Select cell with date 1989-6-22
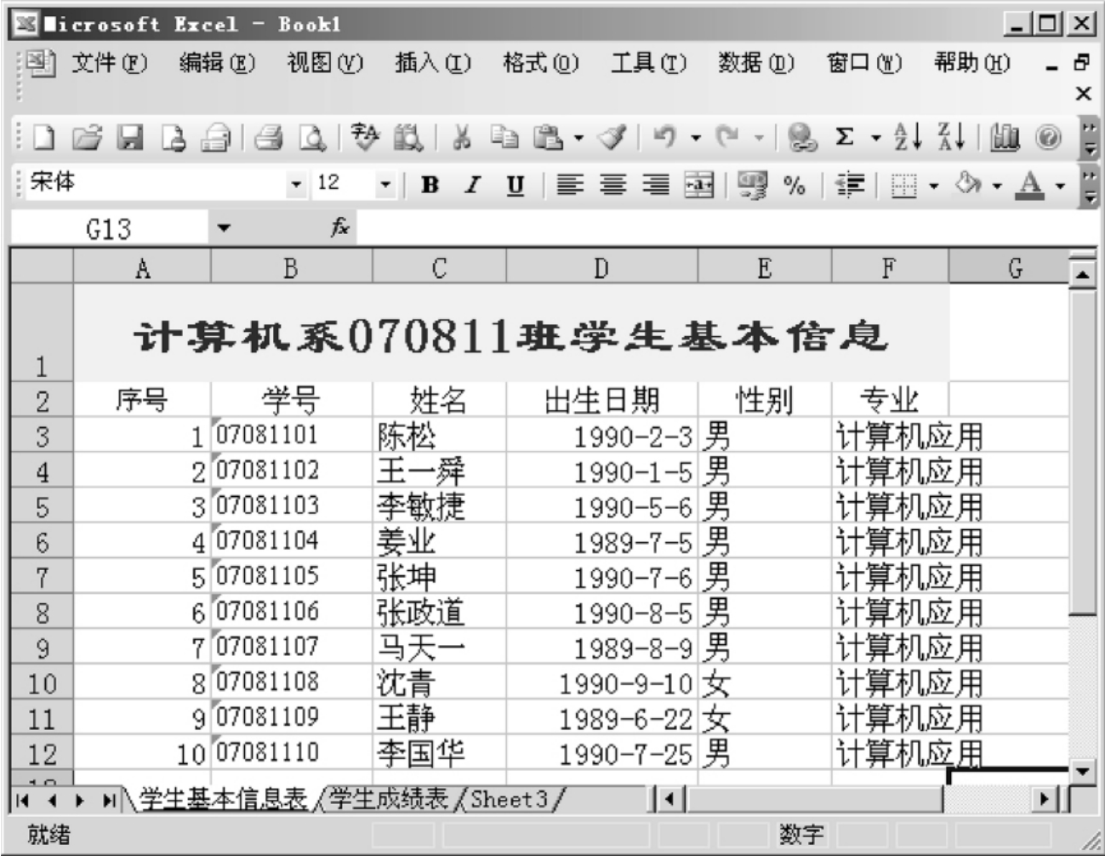1105x856 pixels. 601,719
